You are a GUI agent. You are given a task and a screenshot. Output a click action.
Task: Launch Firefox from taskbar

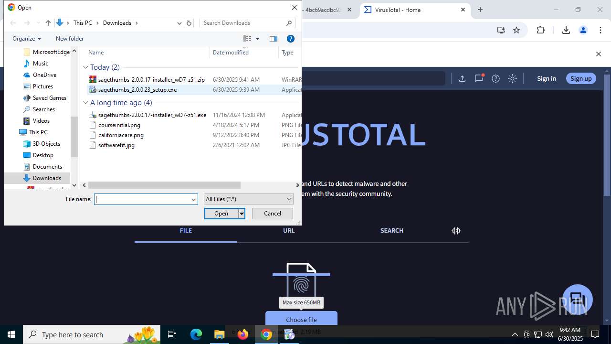[243, 334]
